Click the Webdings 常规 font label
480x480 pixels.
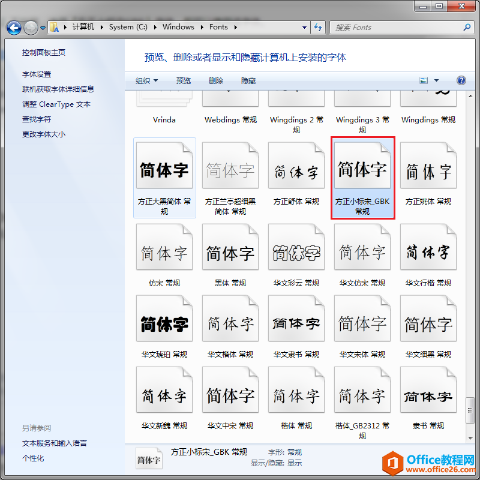[x=230, y=119]
